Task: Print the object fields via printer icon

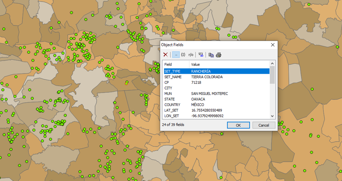Action: (218, 55)
